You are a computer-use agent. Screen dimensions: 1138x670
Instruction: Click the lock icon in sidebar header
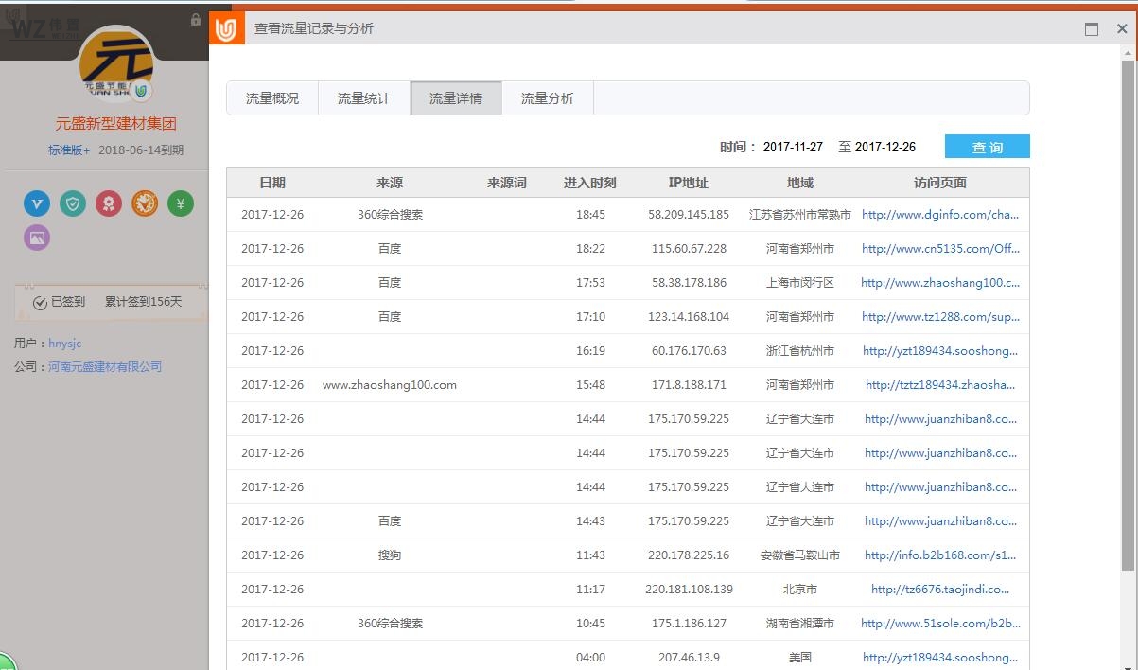[x=196, y=20]
